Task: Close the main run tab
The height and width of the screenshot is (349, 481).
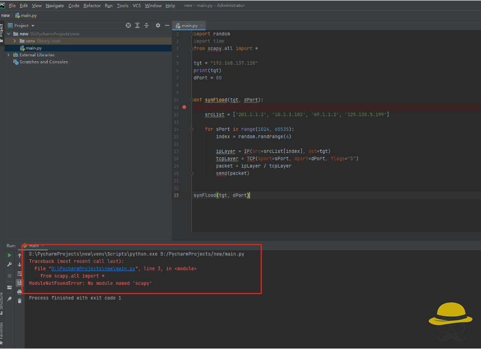Action: point(43,246)
